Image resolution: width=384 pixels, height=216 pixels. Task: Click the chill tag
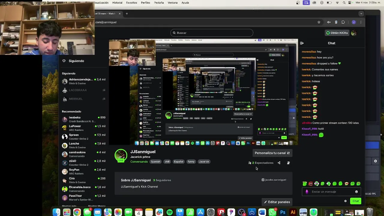(167, 162)
